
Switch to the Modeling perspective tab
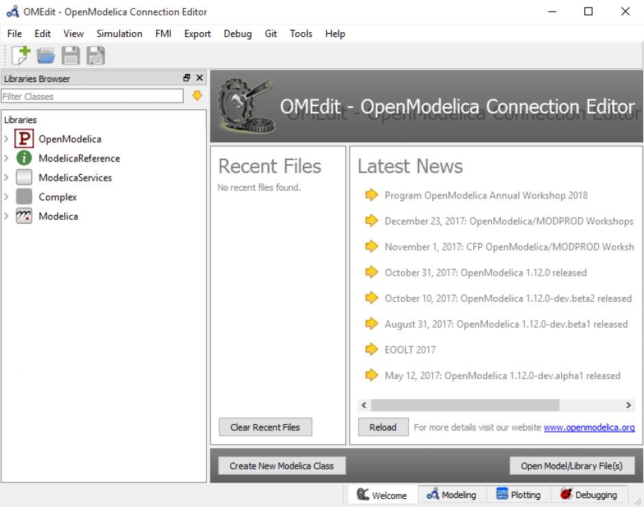(x=451, y=495)
